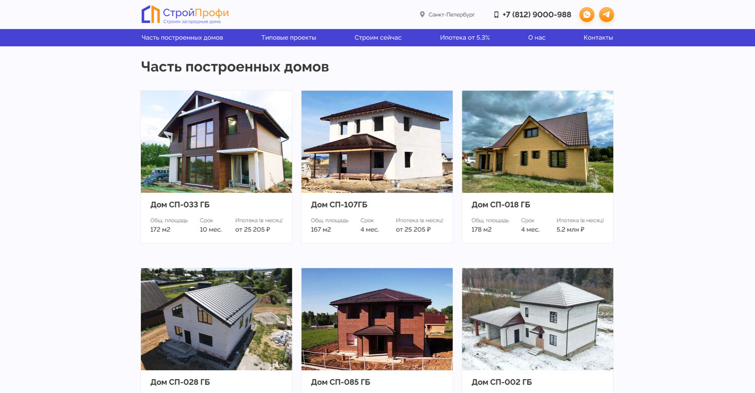The image size is (755, 393).
Task: Open Контакты page from navigation
Action: point(598,38)
